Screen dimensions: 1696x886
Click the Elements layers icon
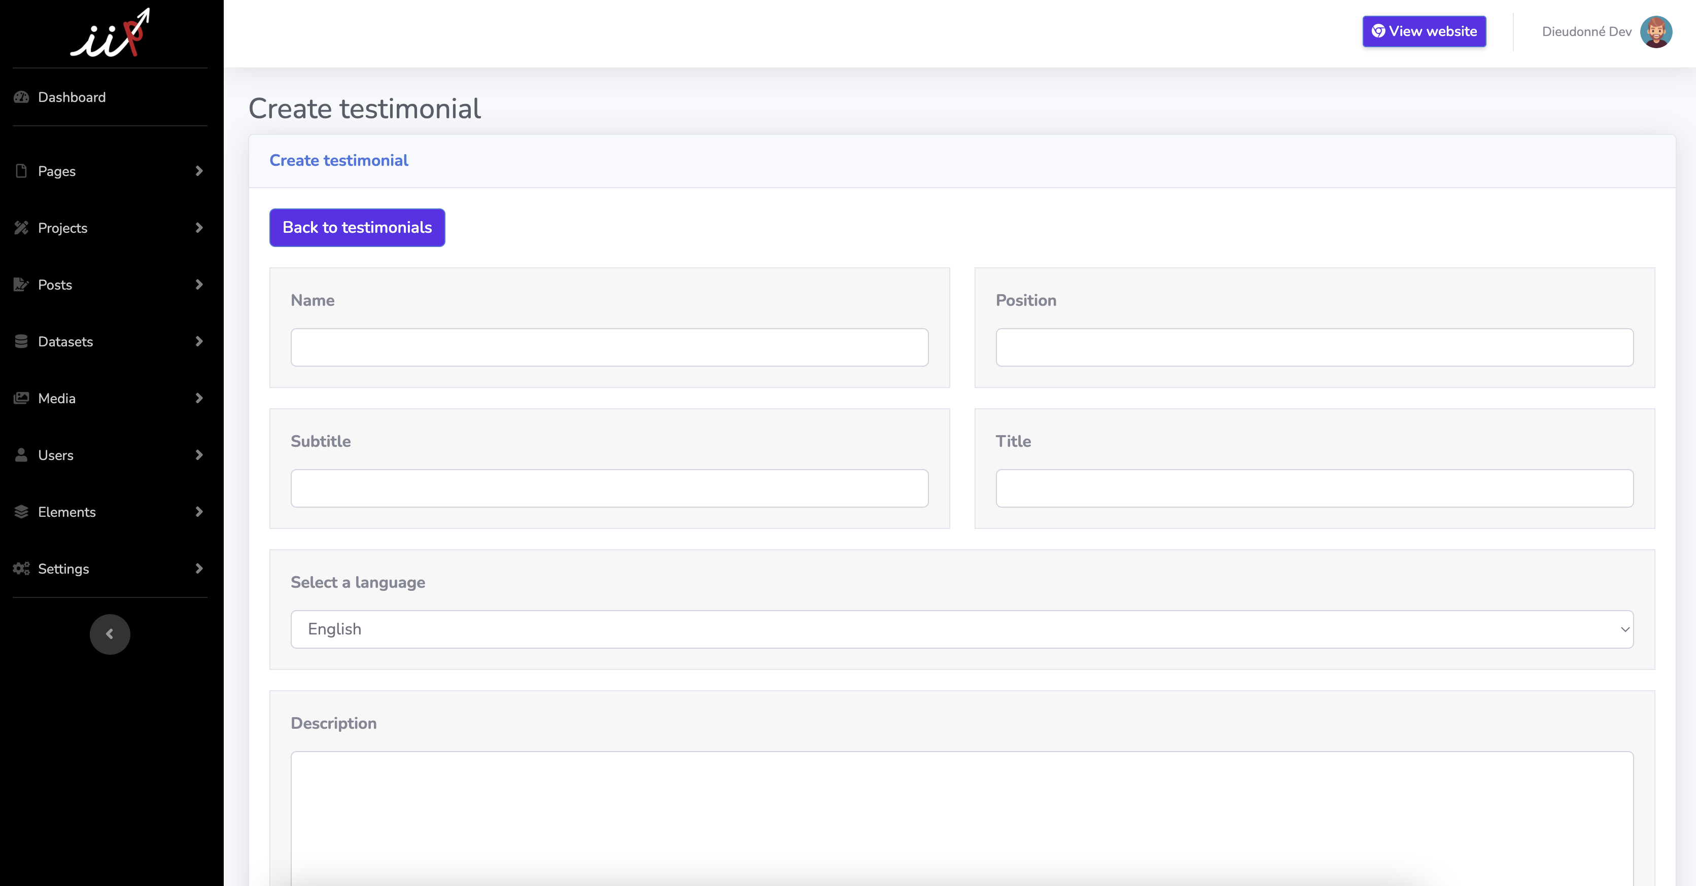(21, 511)
